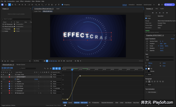The image size is (176, 107).
Task: Select the Pen tool
Action: click(39, 5)
